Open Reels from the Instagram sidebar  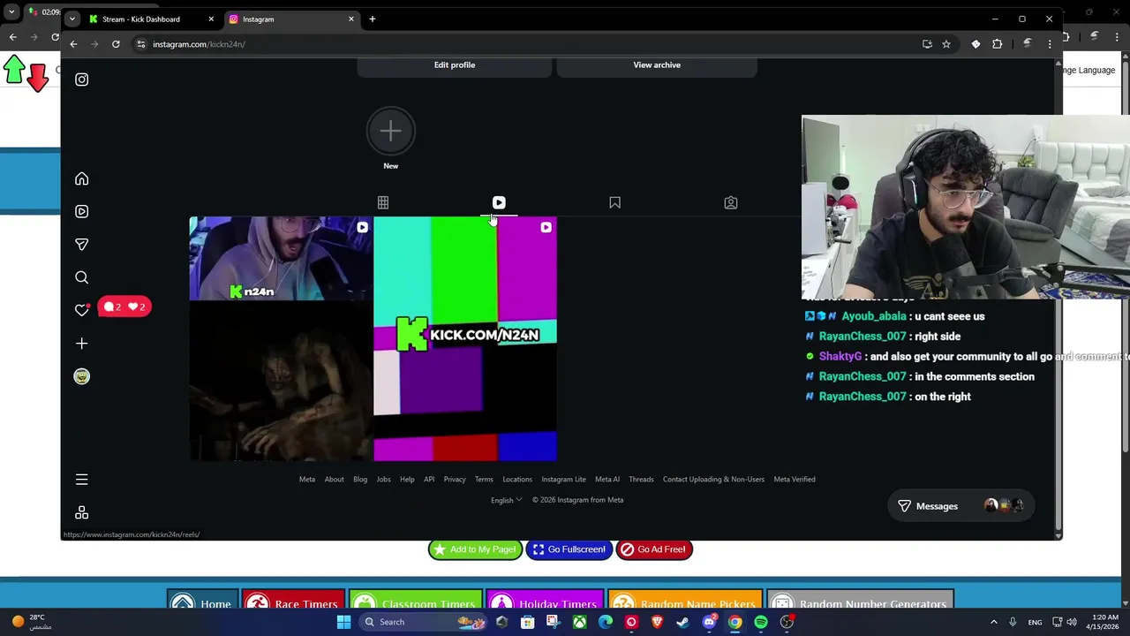pos(81,211)
